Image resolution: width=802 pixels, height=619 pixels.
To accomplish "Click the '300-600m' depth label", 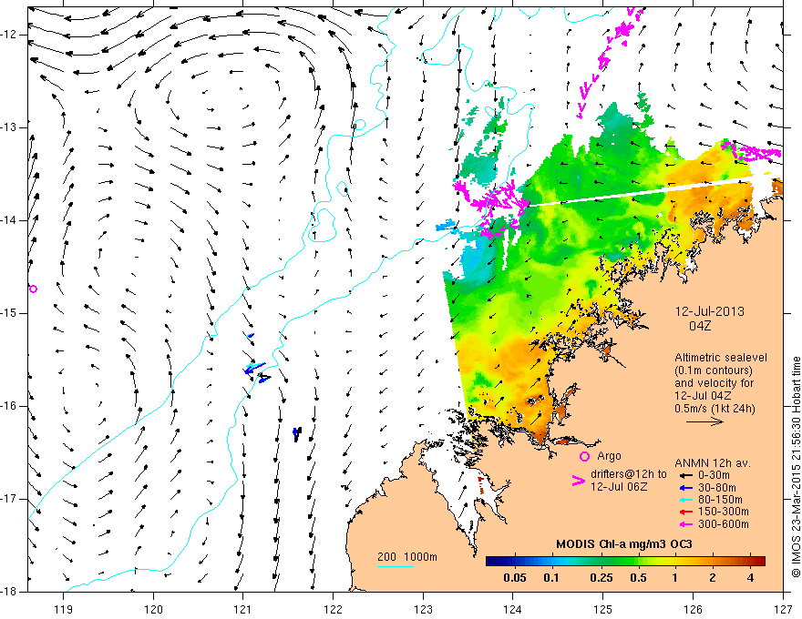I will tap(724, 524).
